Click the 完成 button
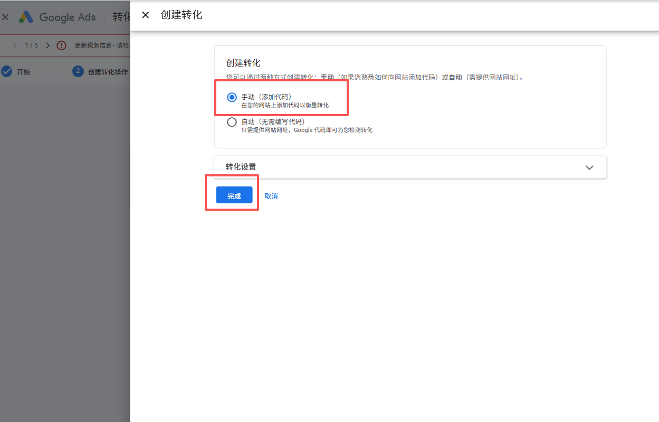Viewport: 659px width, 422px height. (x=234, y=196)
